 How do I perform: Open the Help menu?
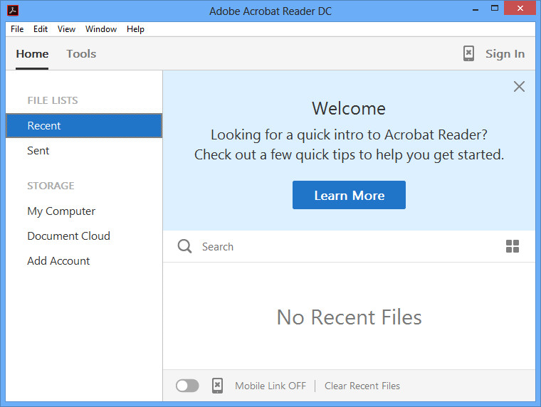click(x=135, y=29)
